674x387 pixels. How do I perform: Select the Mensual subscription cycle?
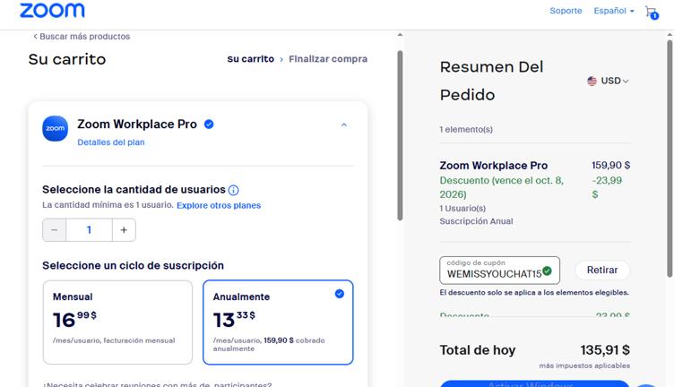click(117, 322)
